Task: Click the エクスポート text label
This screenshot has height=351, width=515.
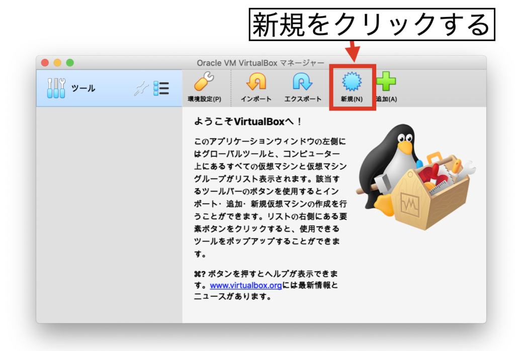Action: tap(302, 99)
